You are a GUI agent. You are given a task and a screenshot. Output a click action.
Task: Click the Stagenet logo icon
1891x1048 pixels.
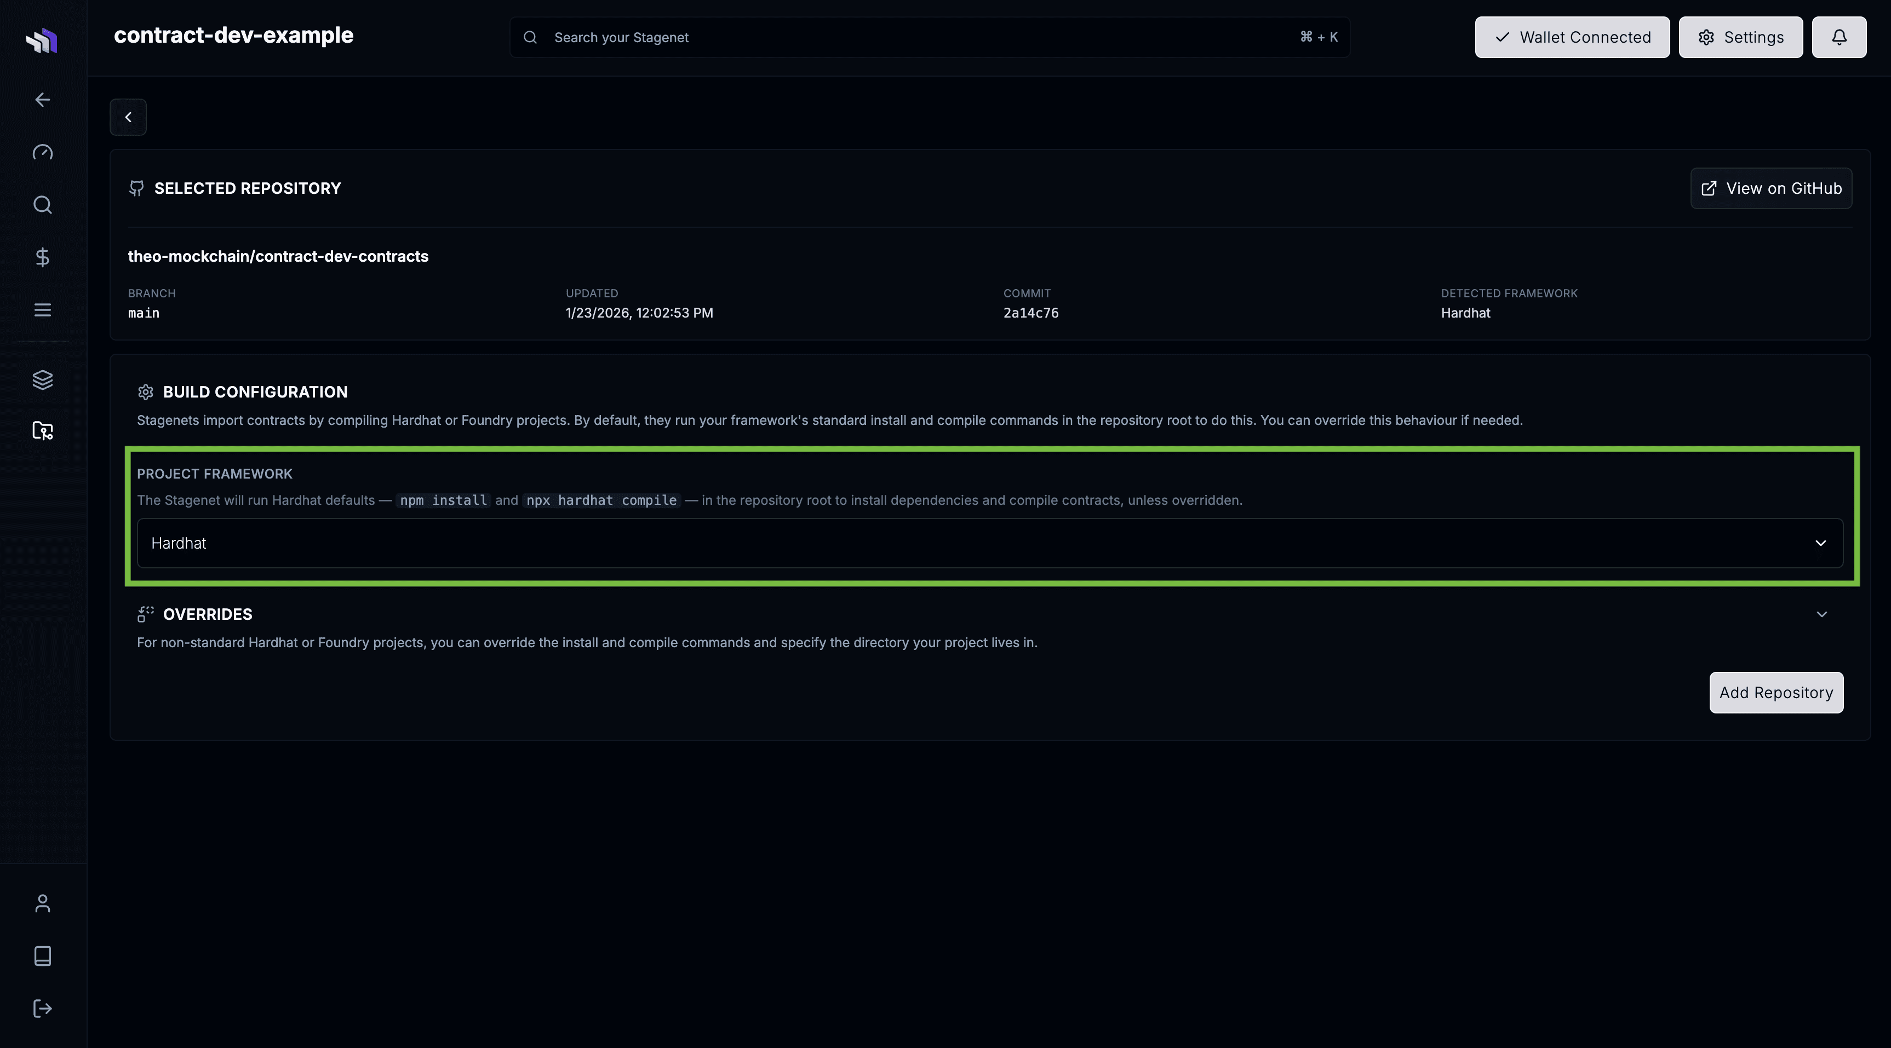point(42,39)
